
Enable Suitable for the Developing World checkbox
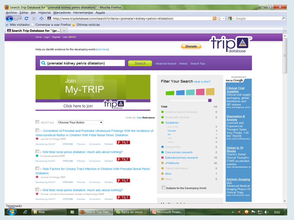(x=164, y=187)
